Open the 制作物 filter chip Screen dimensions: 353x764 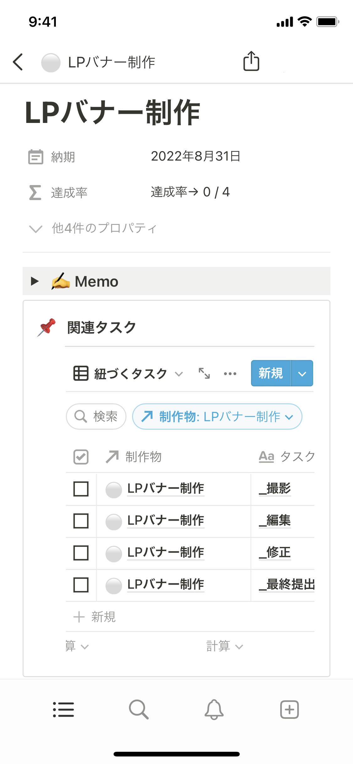tap(217, 416)
